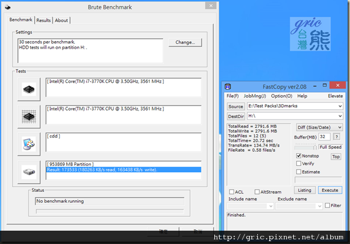Open the Diff (Size/Date) mode dropdown
This screenshot has height=244, width=350.
pos(319,128)
